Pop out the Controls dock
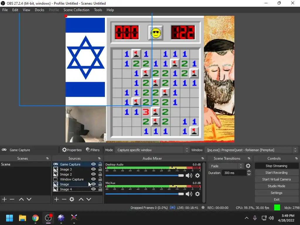 296,158
